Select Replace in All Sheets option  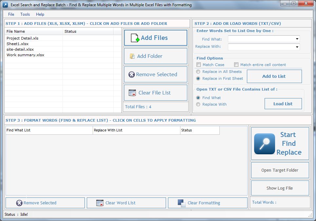point(198,72)
